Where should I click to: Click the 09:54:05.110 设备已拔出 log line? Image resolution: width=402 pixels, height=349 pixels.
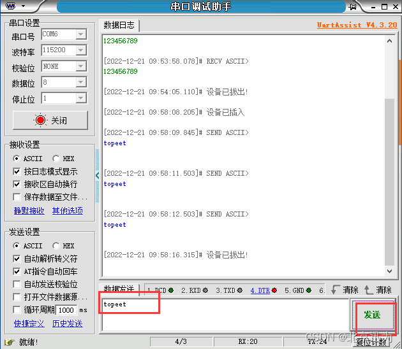176,92
